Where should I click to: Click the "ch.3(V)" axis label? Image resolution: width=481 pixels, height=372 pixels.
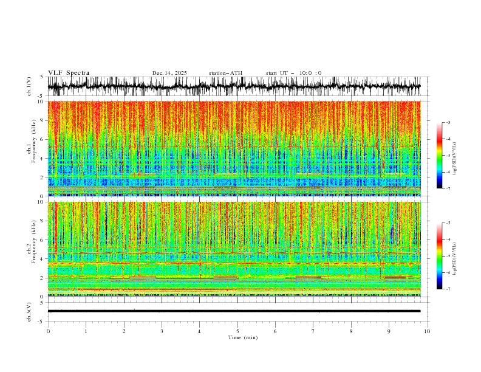pos(29,312)
